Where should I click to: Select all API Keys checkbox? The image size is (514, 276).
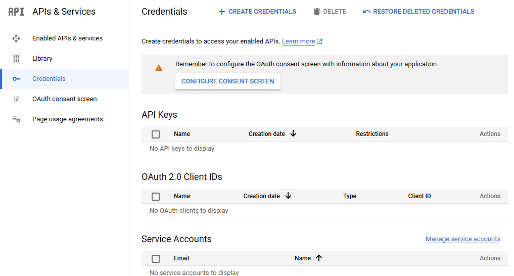[x=156, y=134]
